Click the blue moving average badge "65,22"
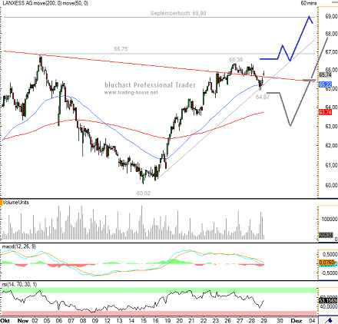Screen dimensions: 338x324 pyautogui.click(x=325, y=84)
